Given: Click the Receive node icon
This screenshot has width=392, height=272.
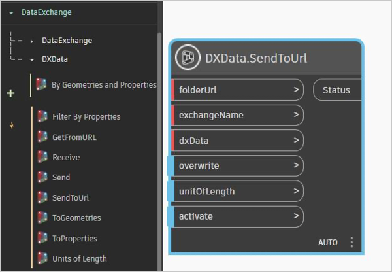Looking at the screenshot, I should click(42, 157).
